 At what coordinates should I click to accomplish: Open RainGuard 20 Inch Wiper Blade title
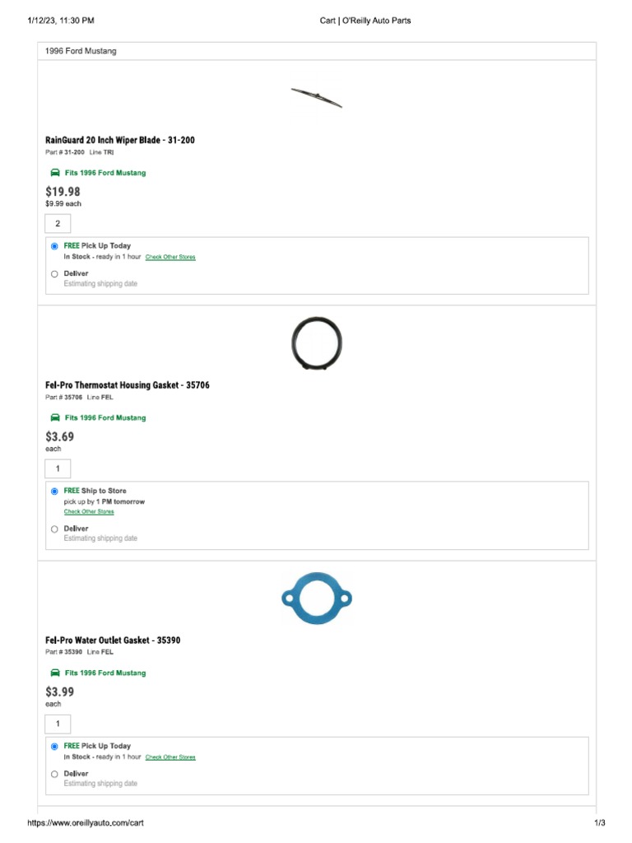(x=120, y=140)
